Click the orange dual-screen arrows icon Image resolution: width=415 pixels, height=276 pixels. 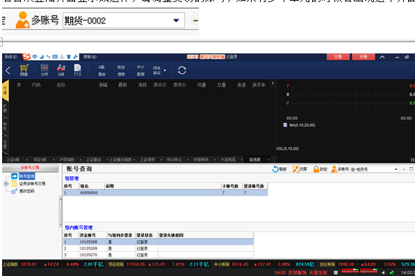coord(295,169)
